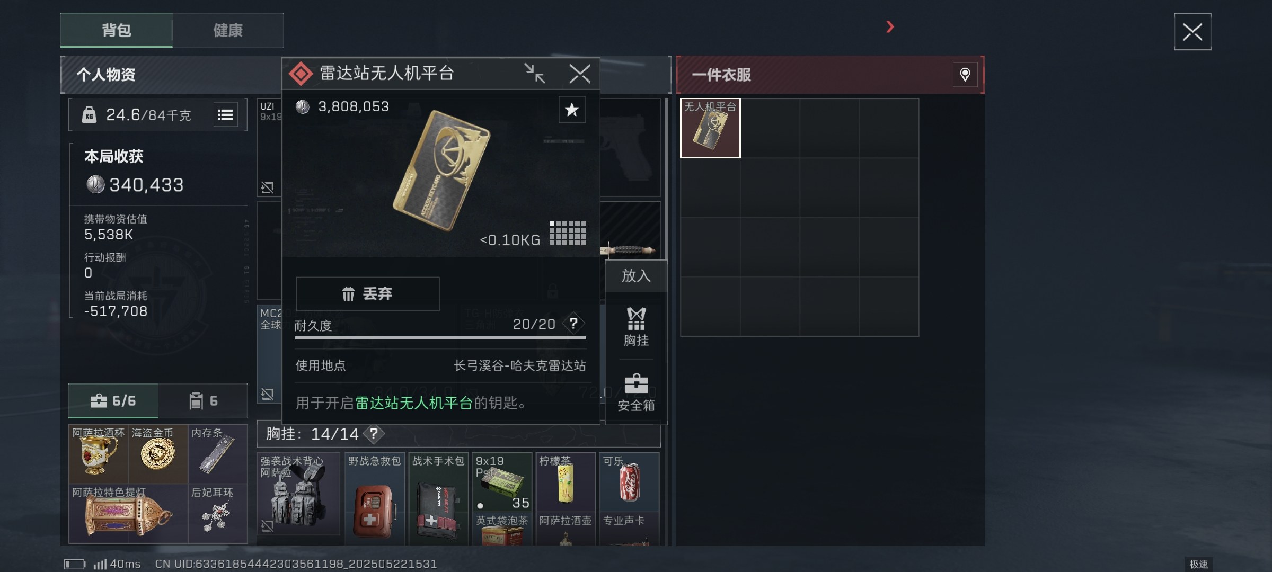Screen dimensions: 1272x572
Task: Select the 背包 tab
Action: [117, 30]
